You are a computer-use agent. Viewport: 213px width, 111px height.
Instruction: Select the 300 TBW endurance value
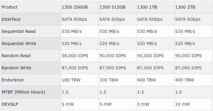[x=117, y=80]
